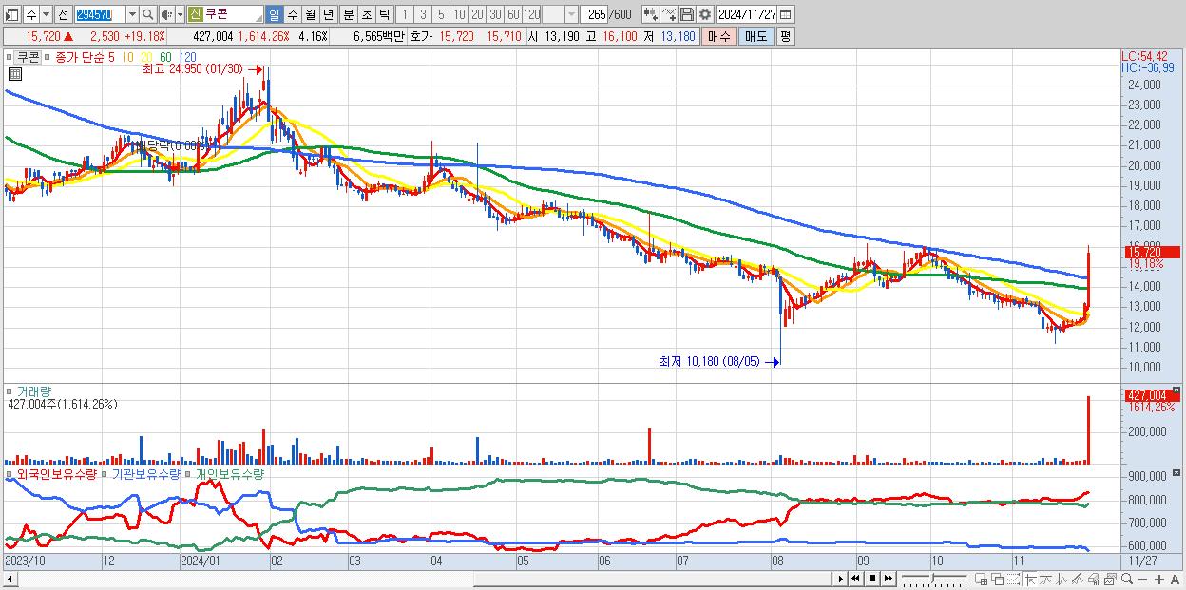1186x590 pixels.
Task: Click the fast-forward button in bottom toolbar
Action: [888, 578]
